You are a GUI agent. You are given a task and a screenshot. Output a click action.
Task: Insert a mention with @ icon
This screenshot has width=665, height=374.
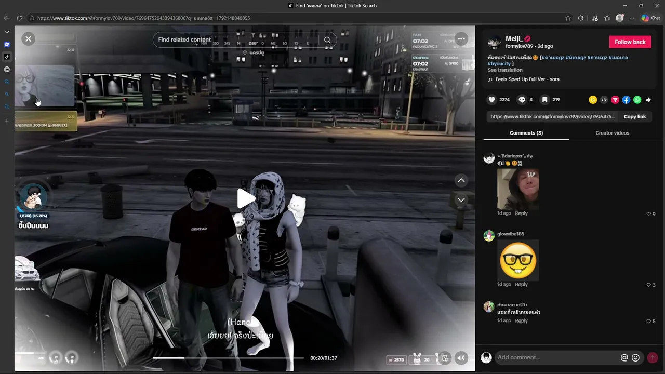[624, 357]
